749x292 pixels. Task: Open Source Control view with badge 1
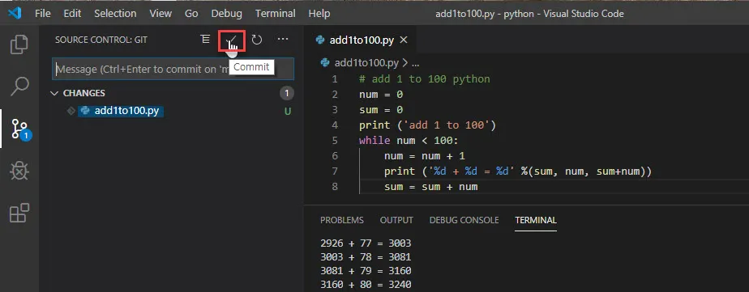[20, 129]
